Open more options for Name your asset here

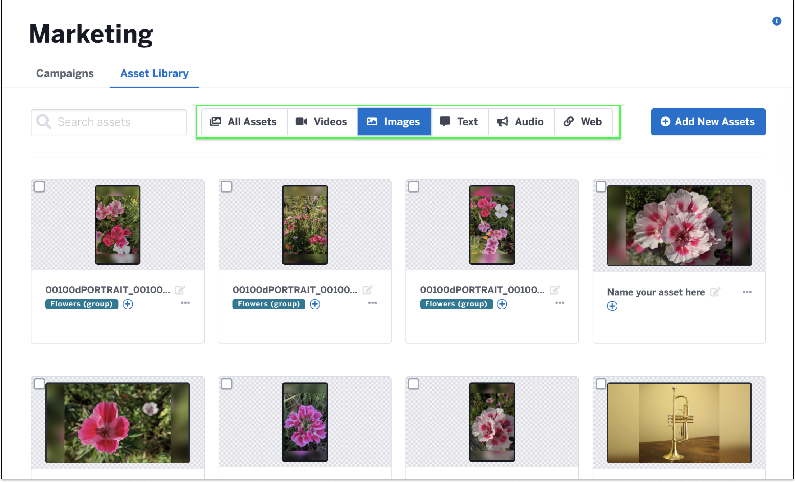click(747, 292)
